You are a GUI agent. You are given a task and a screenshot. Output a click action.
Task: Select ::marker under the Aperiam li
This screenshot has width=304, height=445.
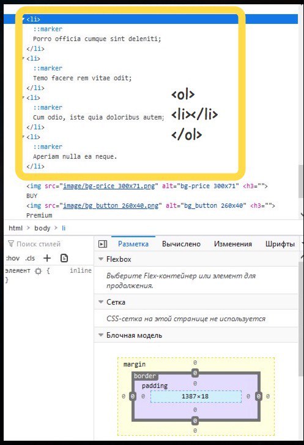click(x=48, y=146)
